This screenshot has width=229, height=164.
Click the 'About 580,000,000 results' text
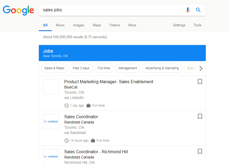tap(75, 37)
